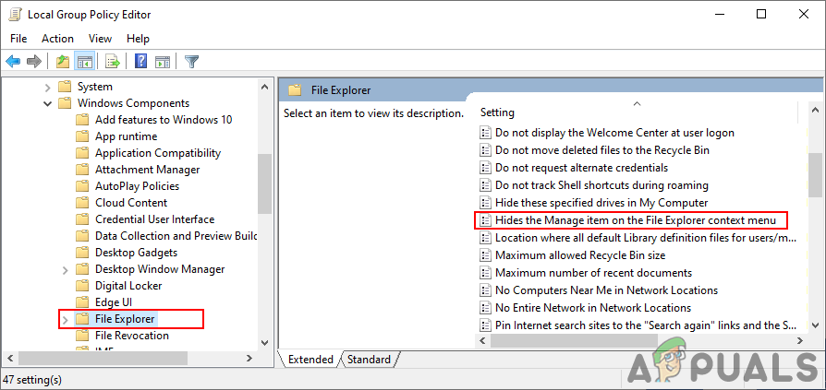Click the folder icon beside App runtime
Viewport: 826px width, 390px height.
81,136
